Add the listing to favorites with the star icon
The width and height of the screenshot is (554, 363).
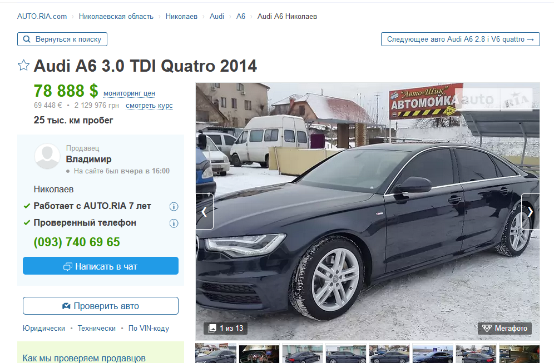click(x=23, y=66)
